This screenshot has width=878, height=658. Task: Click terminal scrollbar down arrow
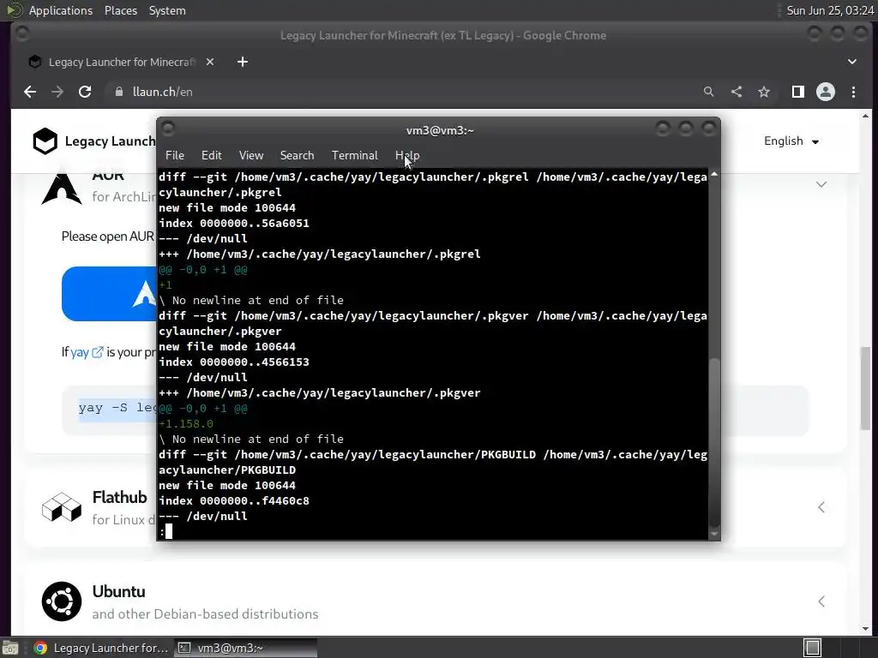(x=714, y=534)
